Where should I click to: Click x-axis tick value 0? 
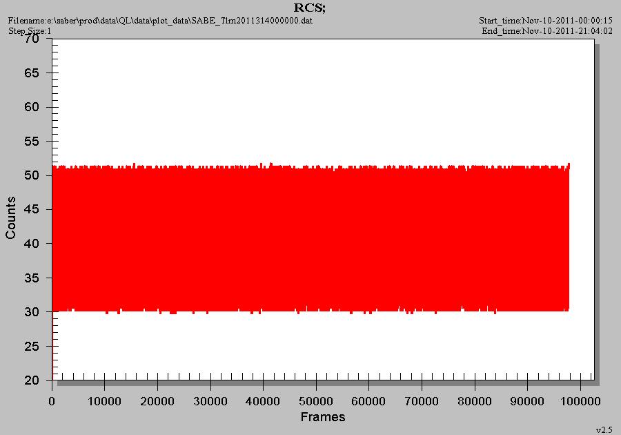point(52,401)
